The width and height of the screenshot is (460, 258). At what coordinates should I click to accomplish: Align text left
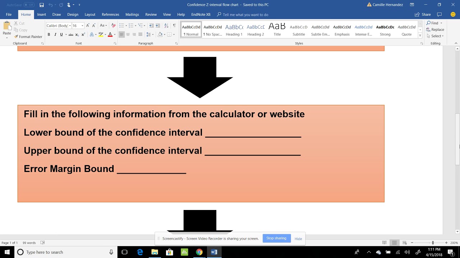pyautogui.click(x=121, y=34)
